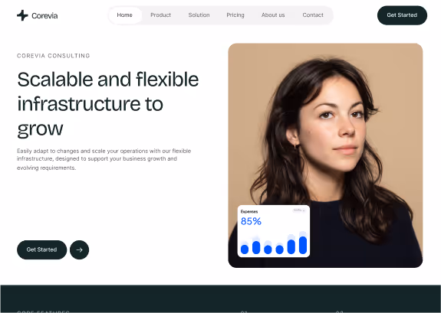The width and height of the screenshot is (441, 313).
Task: Open the period dropdown in the Expenses card
Action: point(299,210)
